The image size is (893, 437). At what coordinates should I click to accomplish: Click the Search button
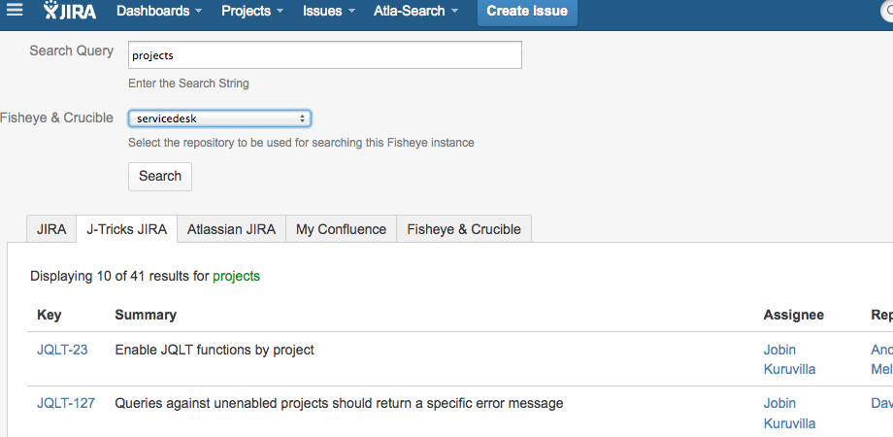coord(160,176)
